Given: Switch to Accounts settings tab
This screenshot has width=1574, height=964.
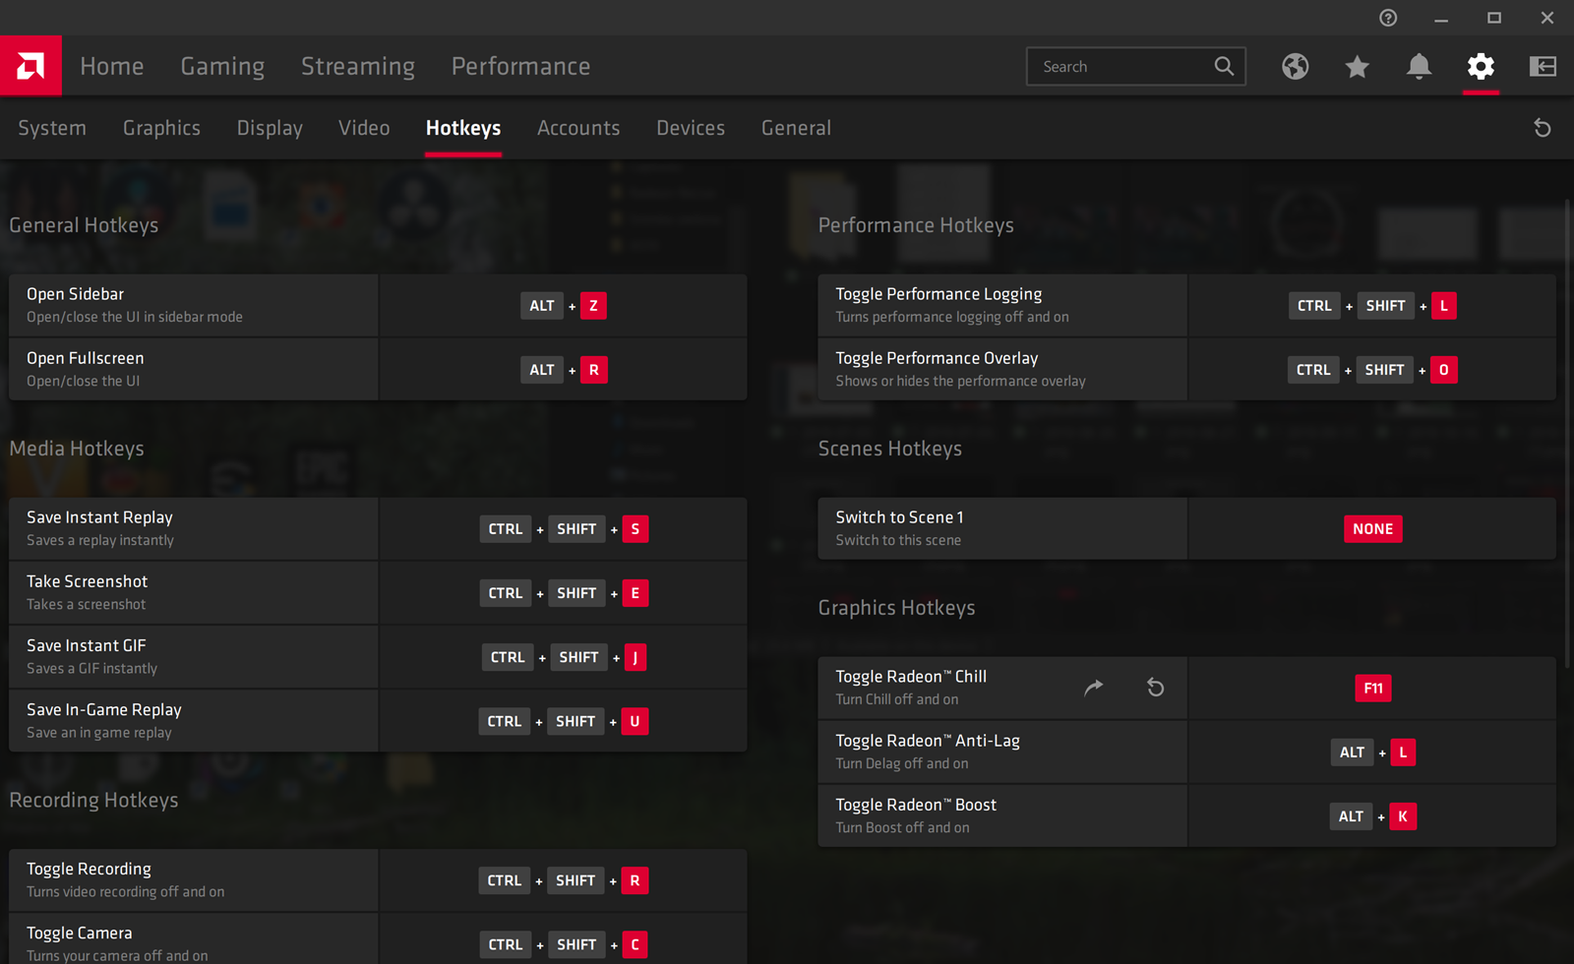Looking at the screenshot, I should tap(578, 128).
